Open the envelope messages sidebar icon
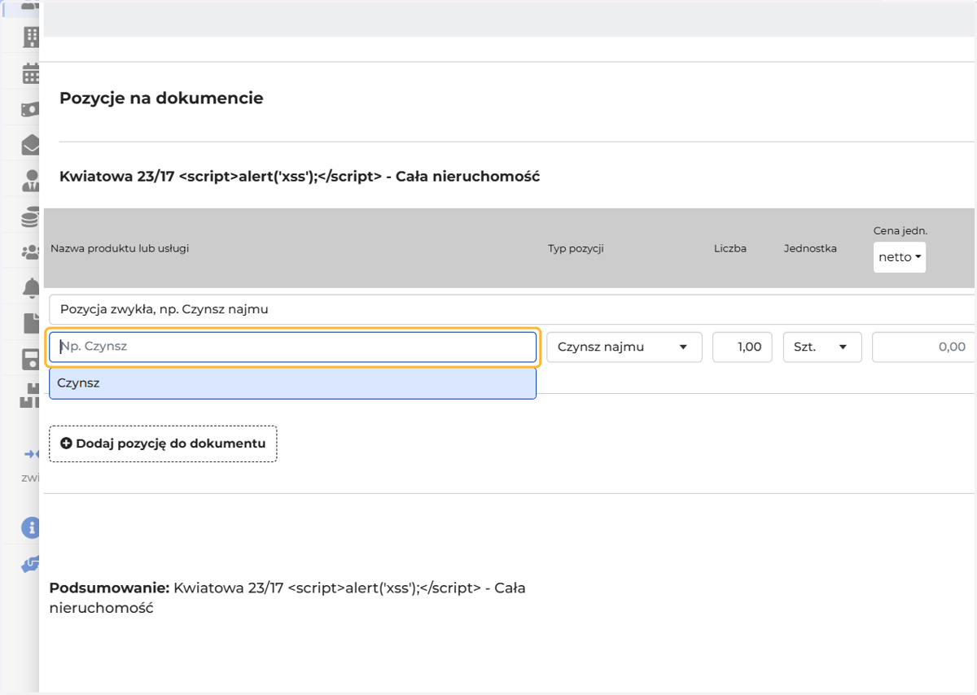The height and width of the screenshot is (695, 977). [x=30, y=145]
